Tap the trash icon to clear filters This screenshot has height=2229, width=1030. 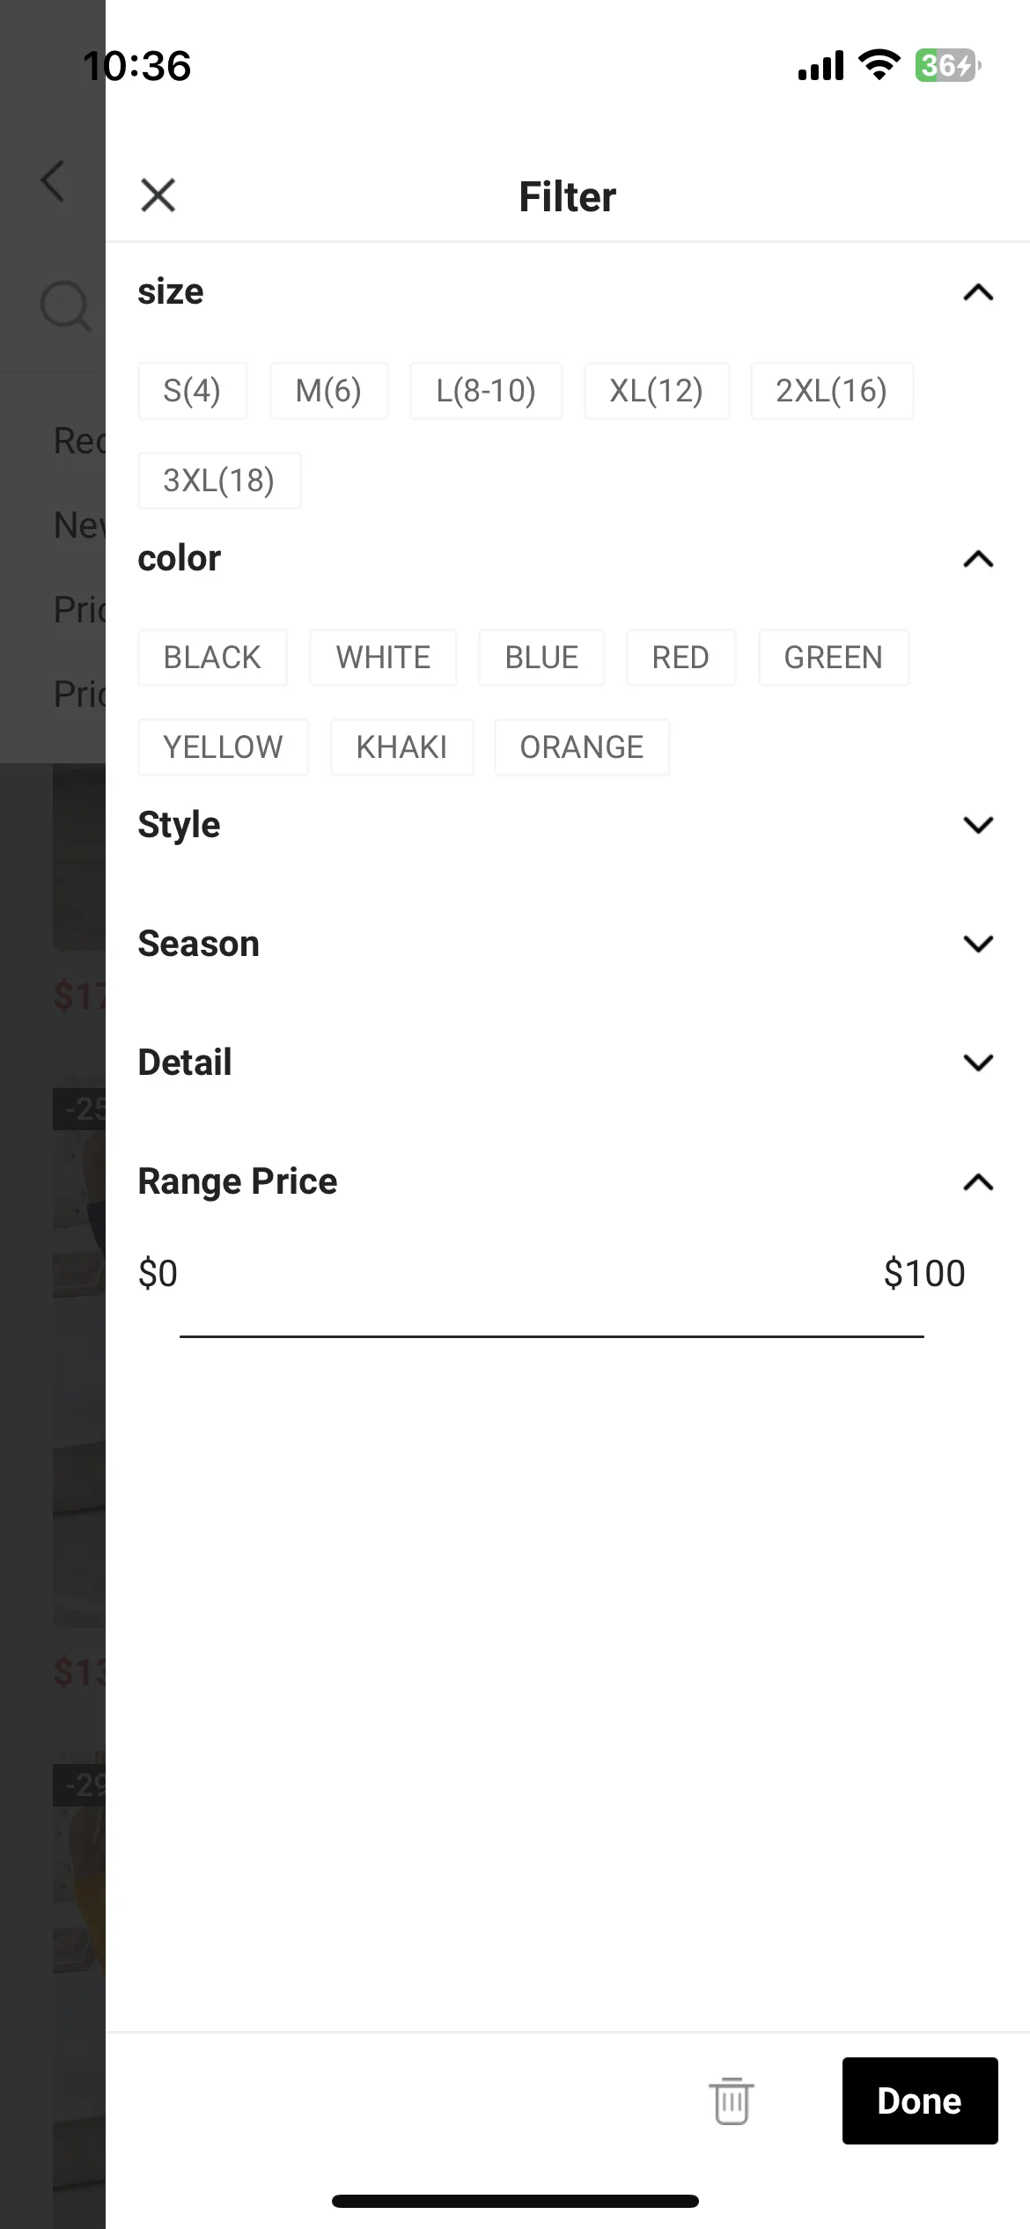click(x=731, y=2101)
